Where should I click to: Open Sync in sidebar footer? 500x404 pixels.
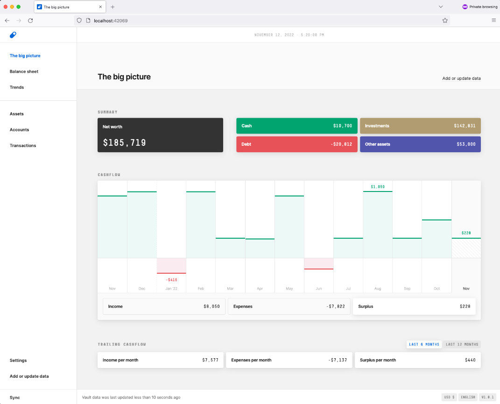[x=14, y=397]
